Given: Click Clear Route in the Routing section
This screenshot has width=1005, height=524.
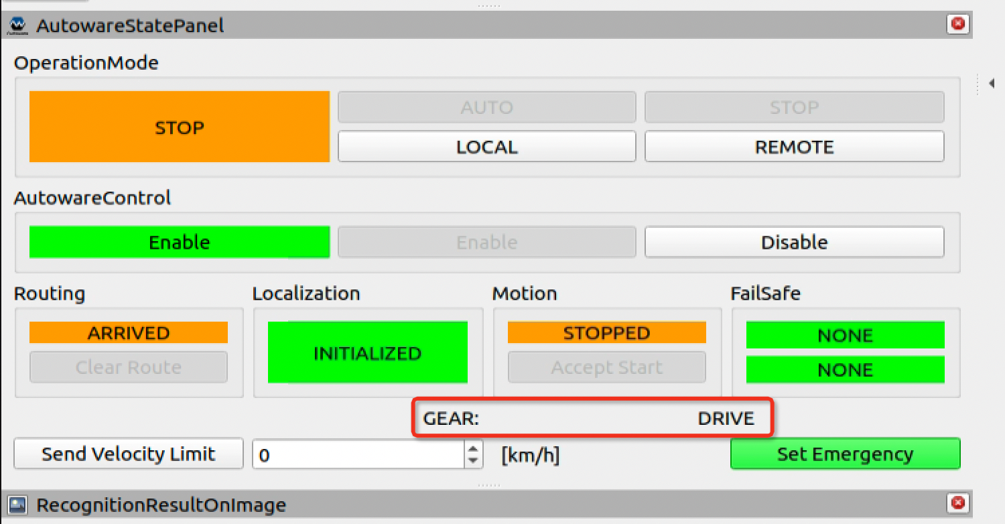Looking at the screenshot, I should click(x=128, y=367).
